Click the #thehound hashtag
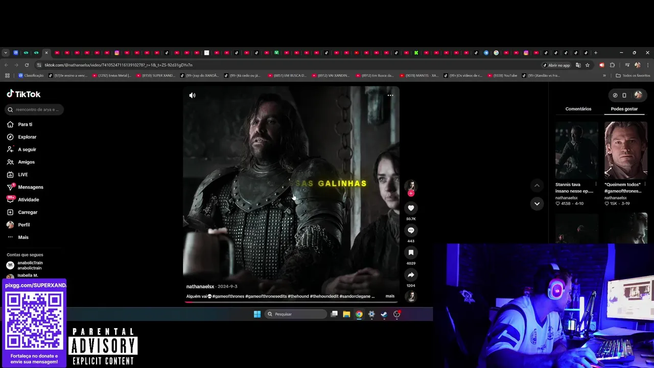This screenshot has width=654, height=368. (298, 296)
